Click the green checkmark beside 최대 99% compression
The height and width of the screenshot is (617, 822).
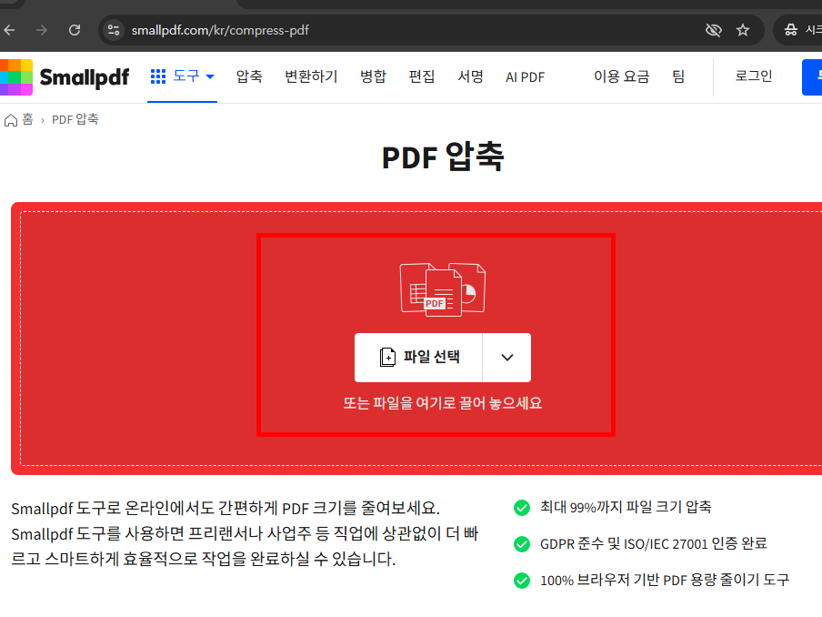(522, 507)
